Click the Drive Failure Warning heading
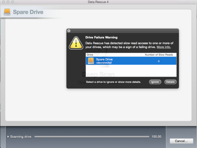 pyautogui.click(x=102, y=37)
